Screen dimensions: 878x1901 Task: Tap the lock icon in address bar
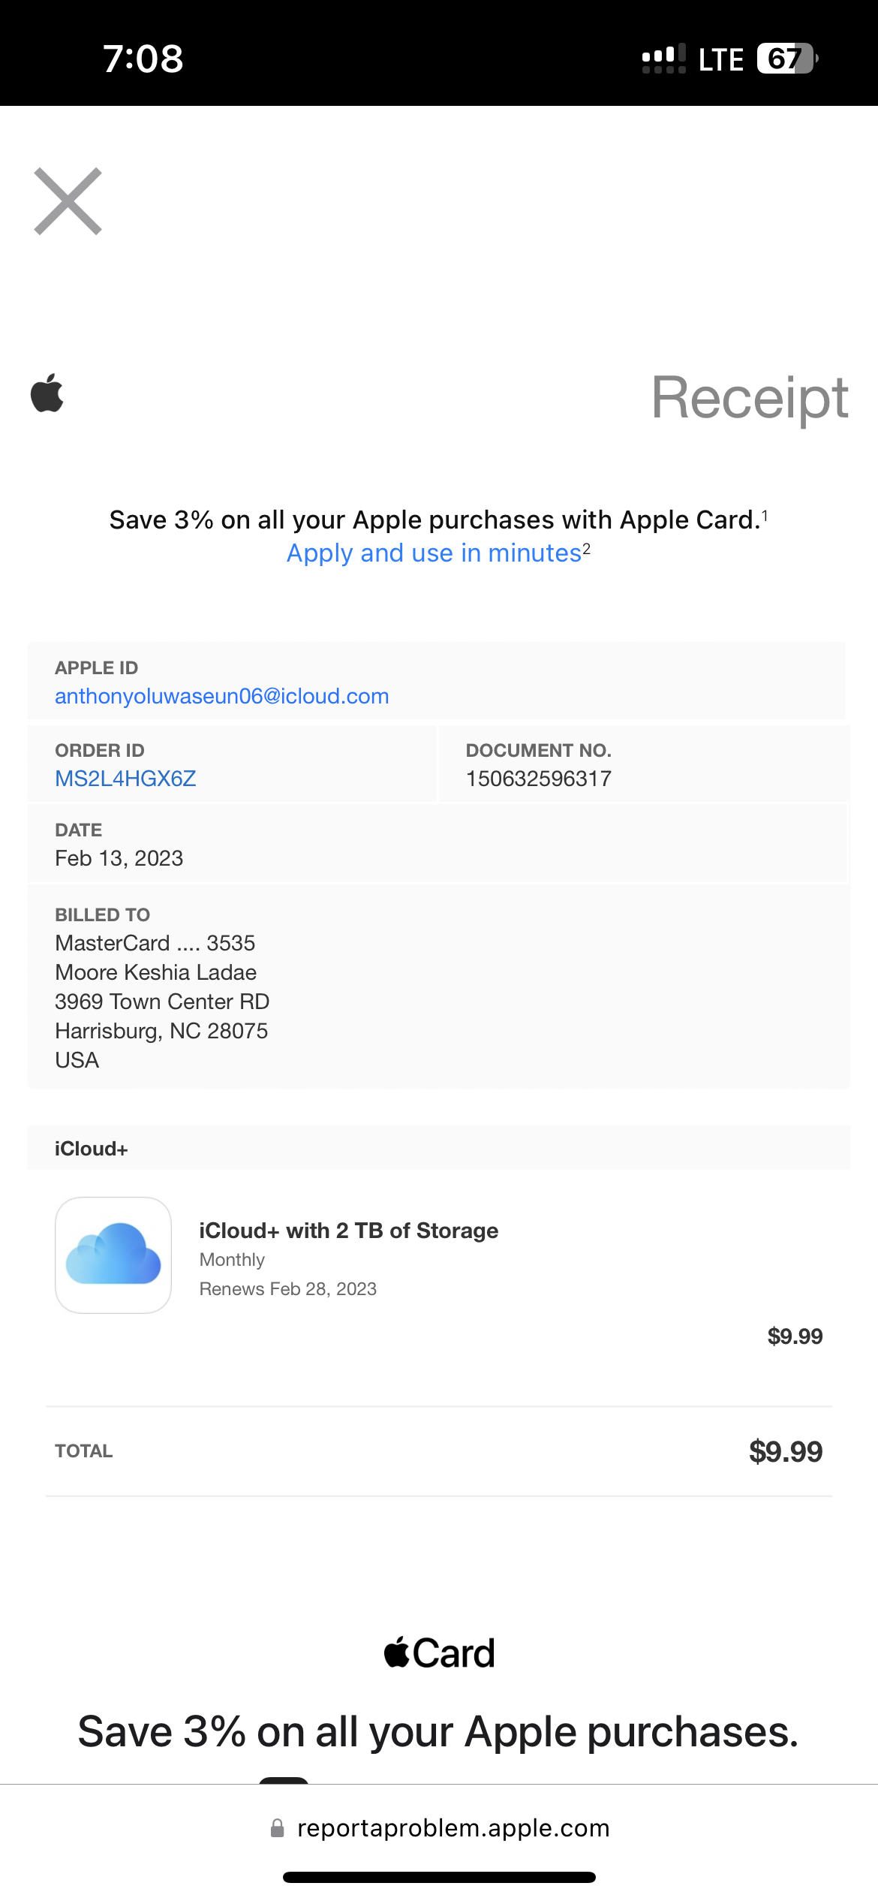coord(278,1828)
